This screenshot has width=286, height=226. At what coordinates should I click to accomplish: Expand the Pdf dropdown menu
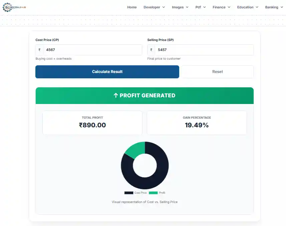200,7
